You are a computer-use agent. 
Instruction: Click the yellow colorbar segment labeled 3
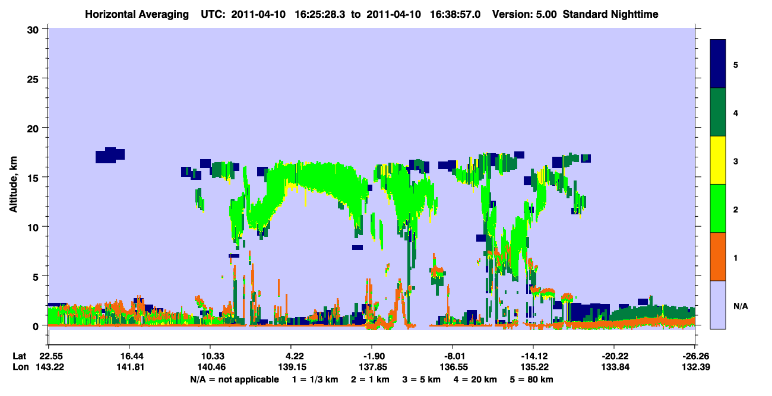click(718, 160)
